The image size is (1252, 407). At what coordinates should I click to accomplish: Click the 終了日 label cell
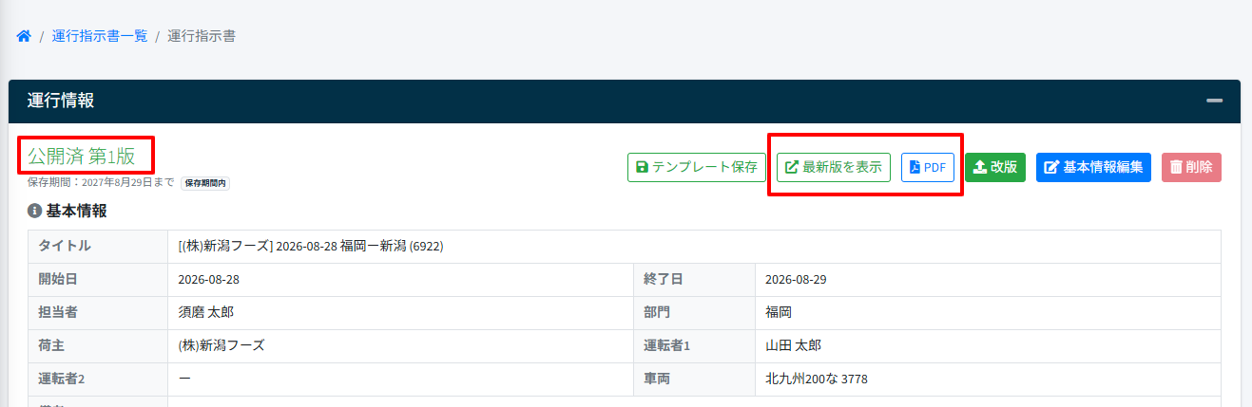pyautogui.click(x=694, y=279)
